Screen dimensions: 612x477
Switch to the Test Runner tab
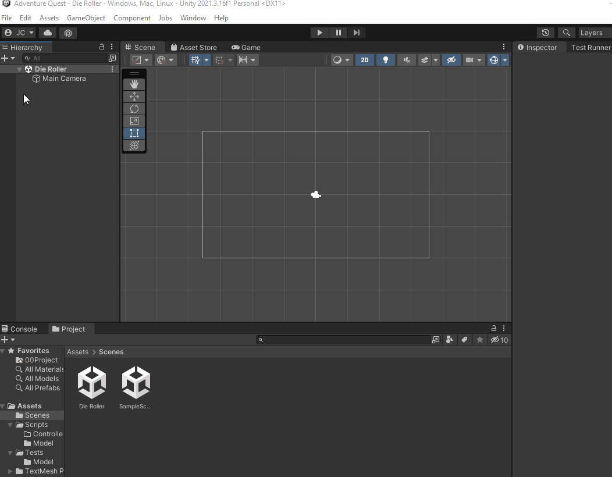590,47
